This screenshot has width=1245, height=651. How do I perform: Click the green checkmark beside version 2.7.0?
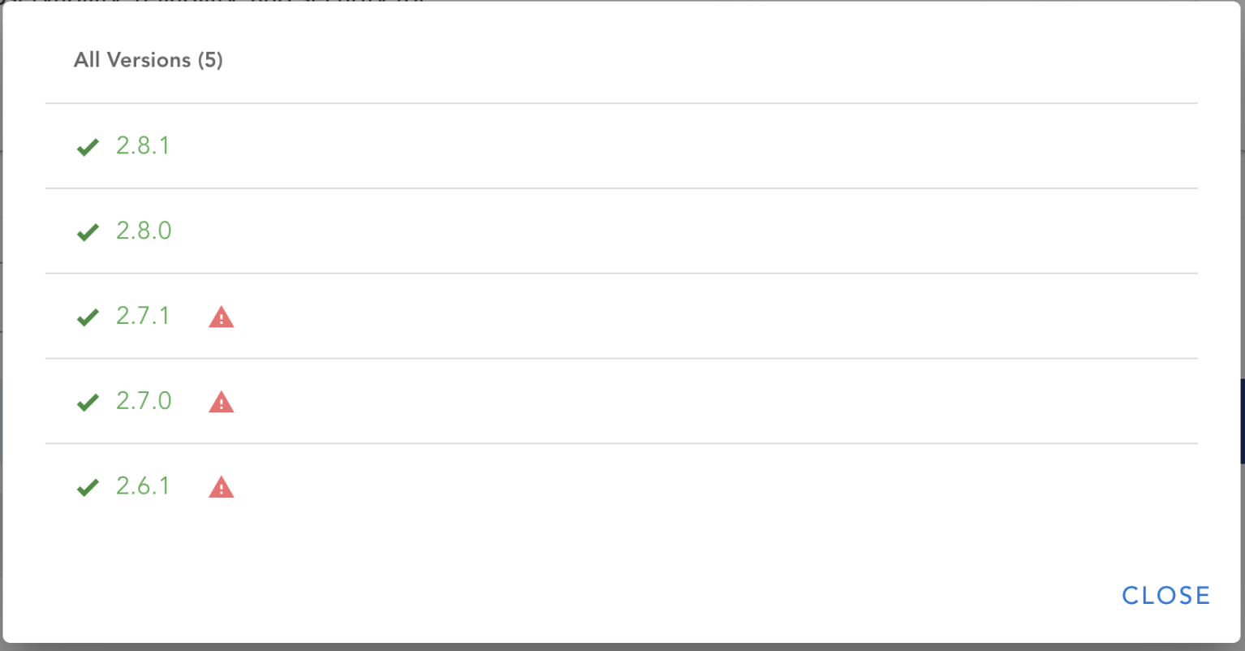pos(88,403)
